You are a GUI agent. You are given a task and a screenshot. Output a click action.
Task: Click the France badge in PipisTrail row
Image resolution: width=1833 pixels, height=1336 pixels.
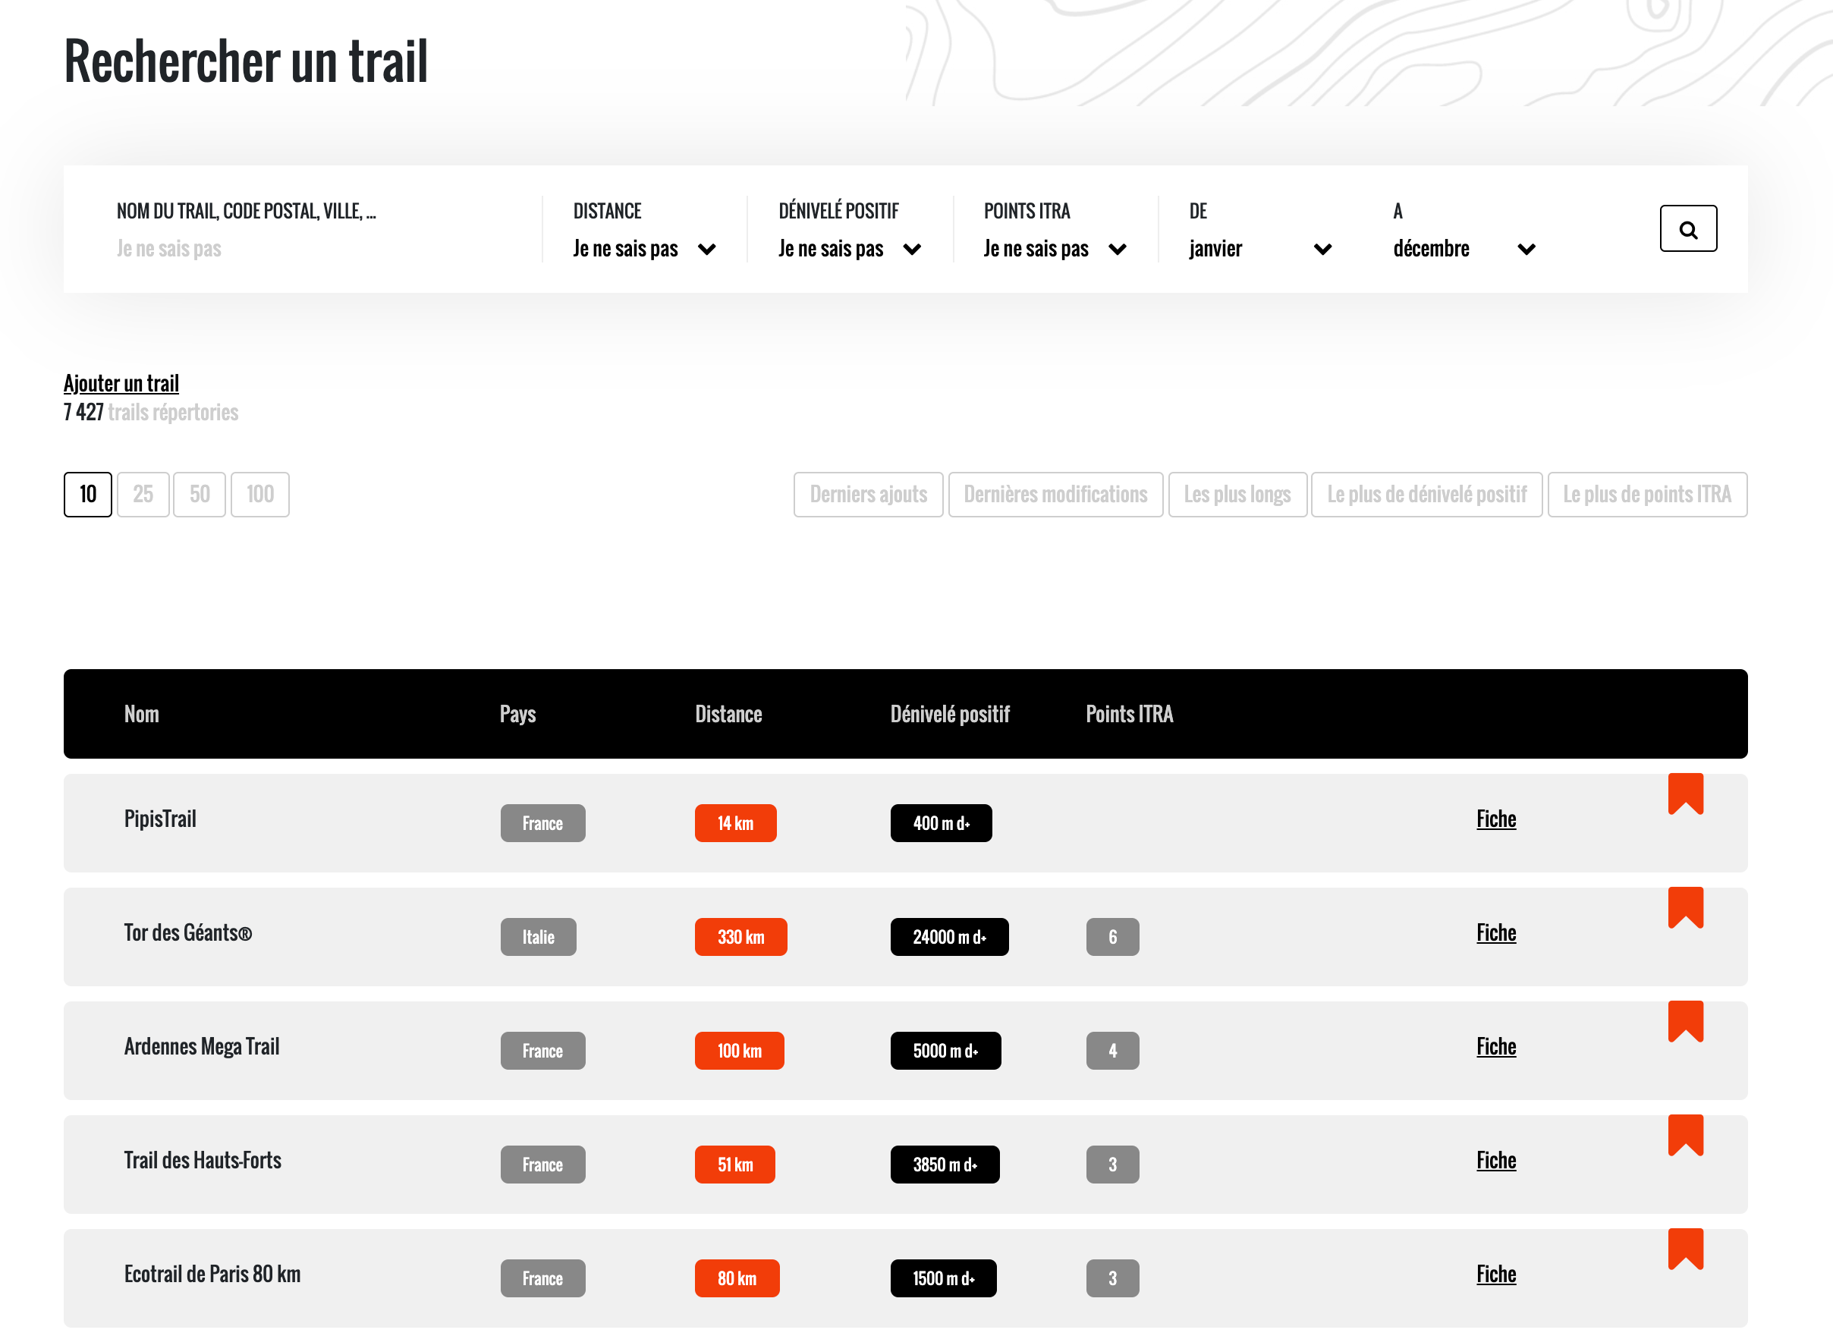coord(542,823)
